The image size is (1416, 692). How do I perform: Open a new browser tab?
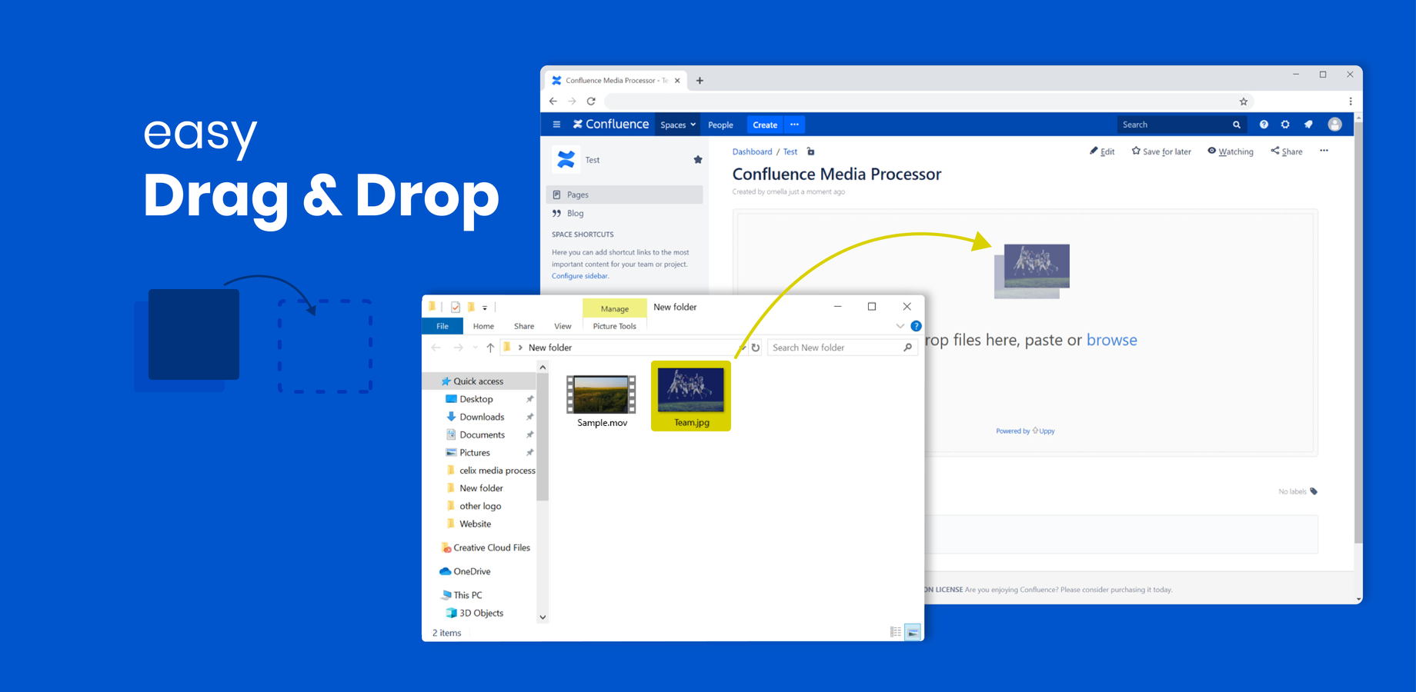[700, 81]
